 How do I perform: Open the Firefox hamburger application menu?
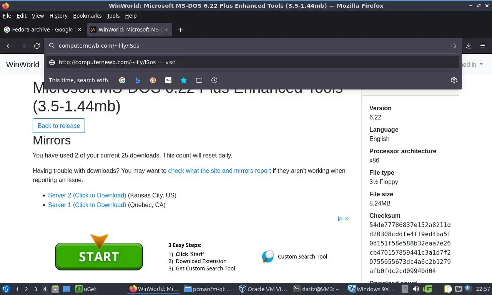pos(483,46)
